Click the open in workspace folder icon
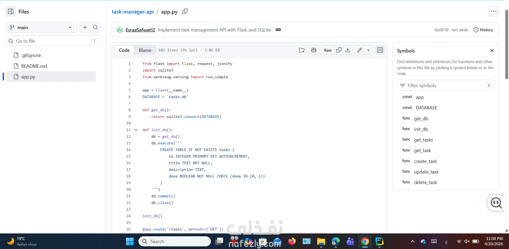This screenshot has height=249, width=509. (x=302, y=50)
